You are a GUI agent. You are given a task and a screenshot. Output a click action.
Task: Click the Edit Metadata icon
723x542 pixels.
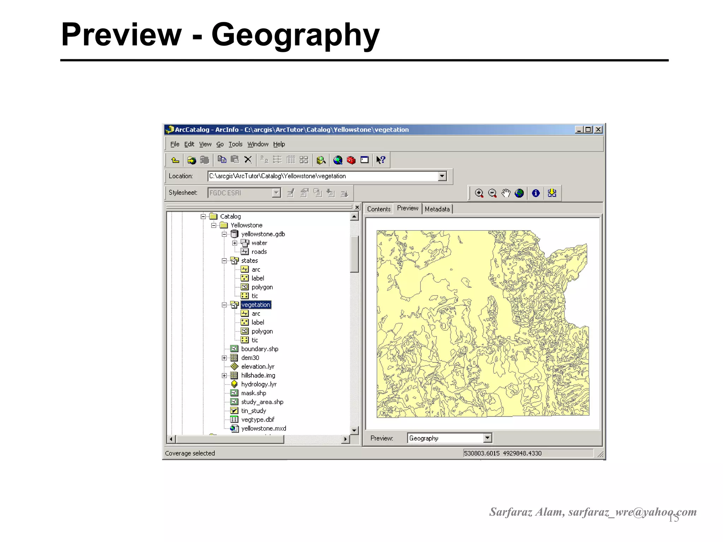pyautogui.click(x=291, y=193)
